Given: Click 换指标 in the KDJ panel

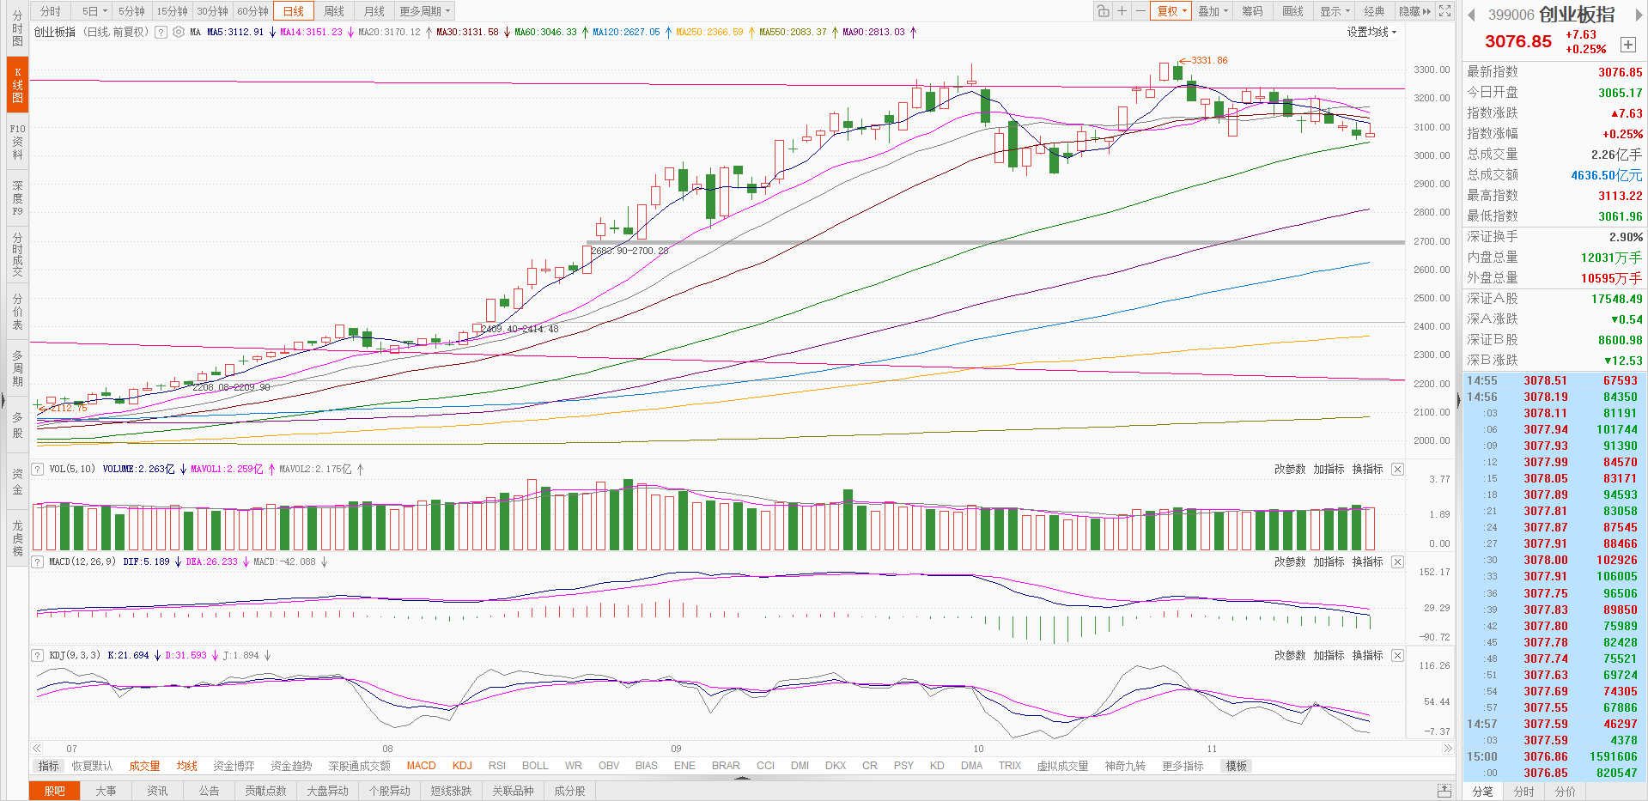Looking at the screenshot, I should [x=1367, y=655].
